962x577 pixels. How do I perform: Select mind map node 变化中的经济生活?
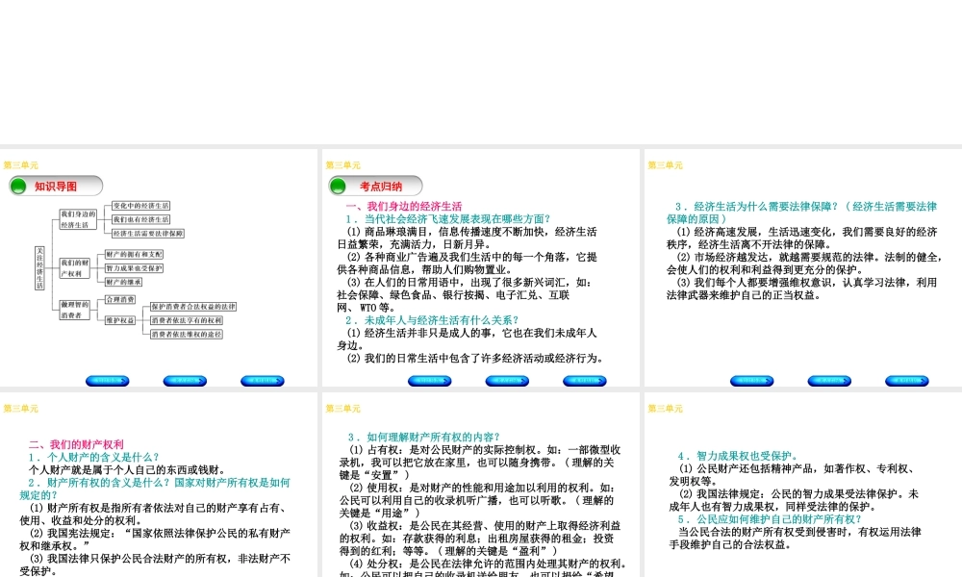tap(140, 206)
